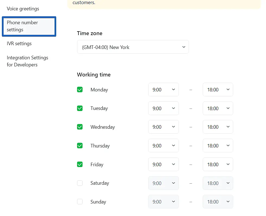Go to IVR settings
Image resolution: width=266 pixels, height=216 pixels.
pyautogui.click(x=19, y=44)
